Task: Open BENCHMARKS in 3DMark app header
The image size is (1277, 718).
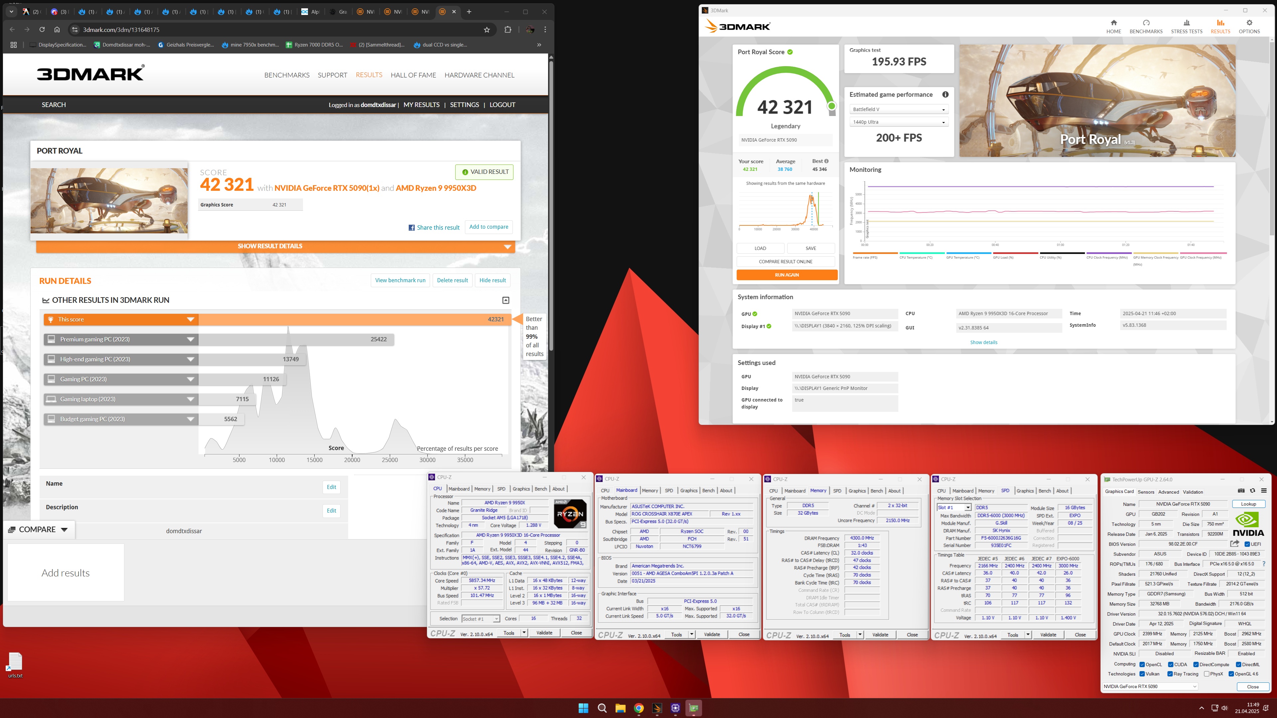Action: (x=1146, y=26)
